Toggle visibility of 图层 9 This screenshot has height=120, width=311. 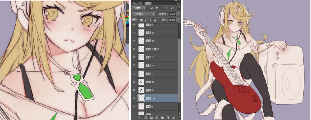[x=134, y=65]
